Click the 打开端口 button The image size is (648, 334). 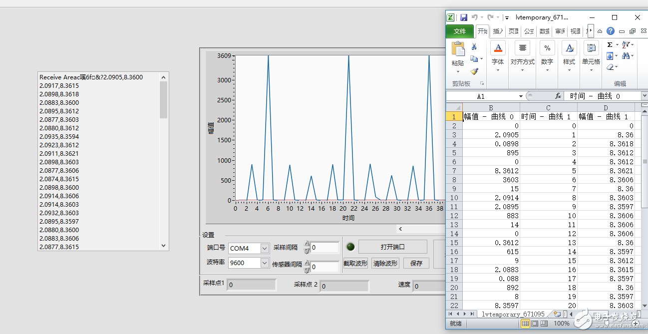click(x=392, y=247)
